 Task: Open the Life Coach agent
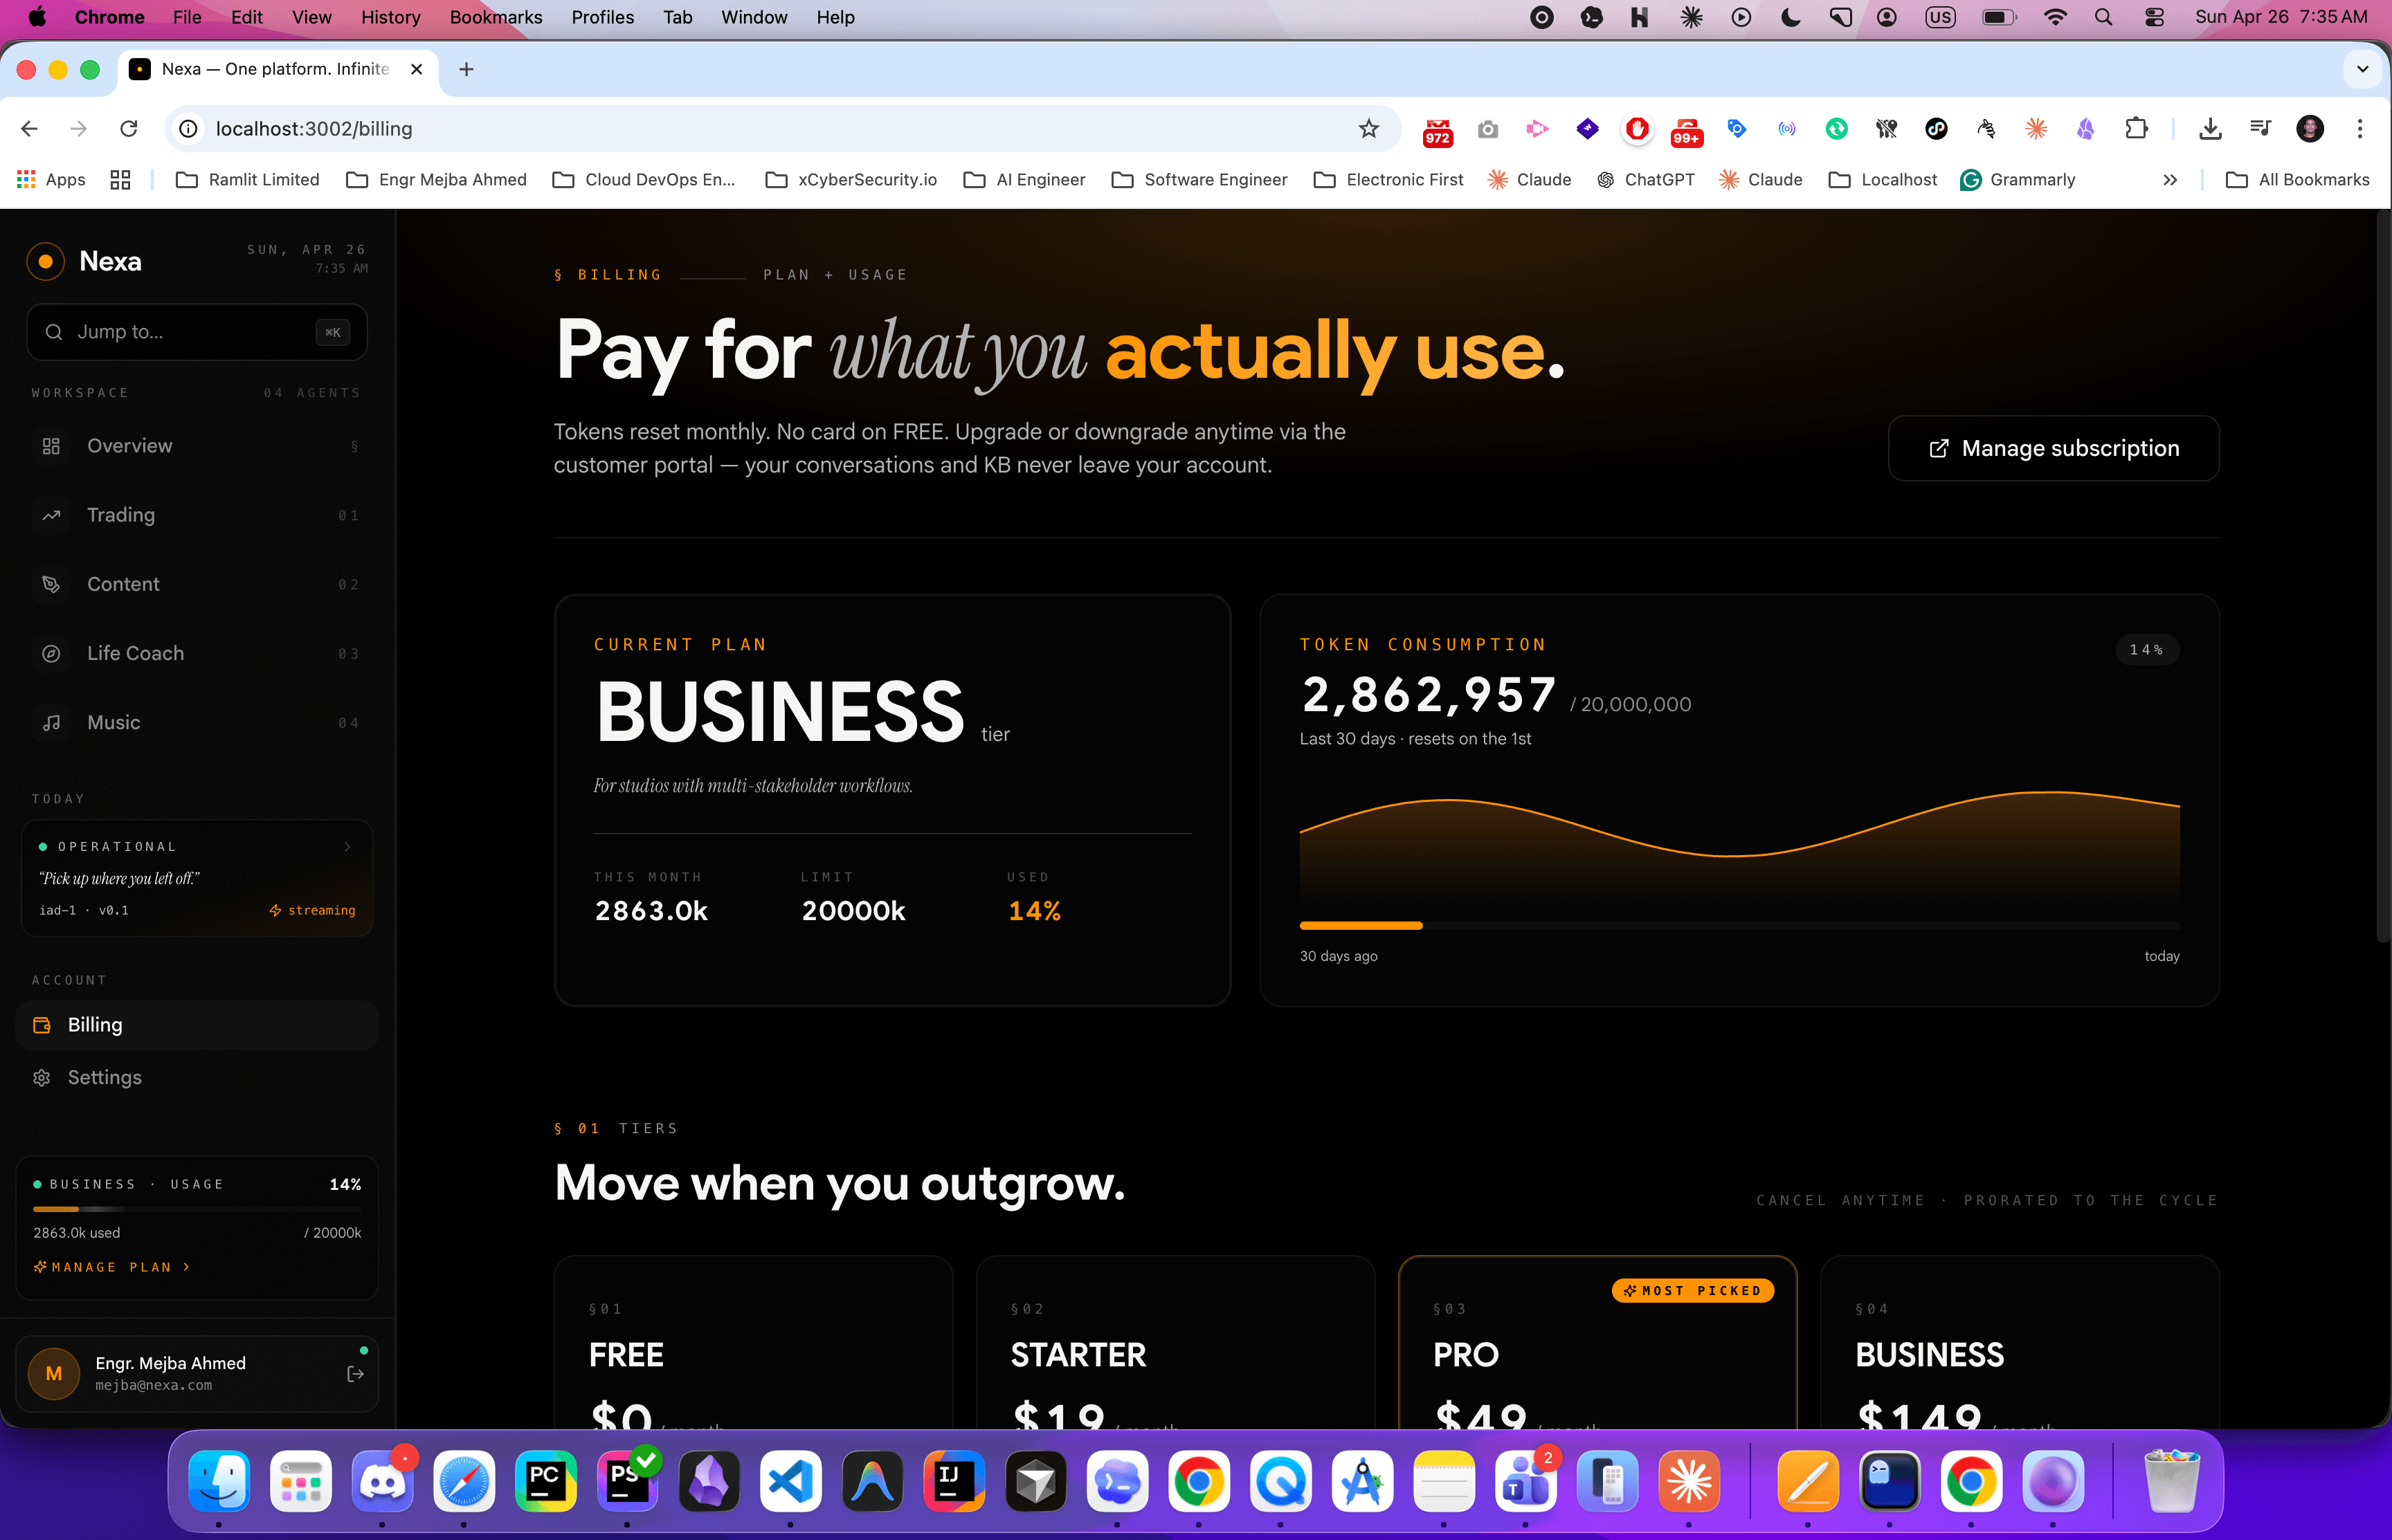click(x=197, y=653)
